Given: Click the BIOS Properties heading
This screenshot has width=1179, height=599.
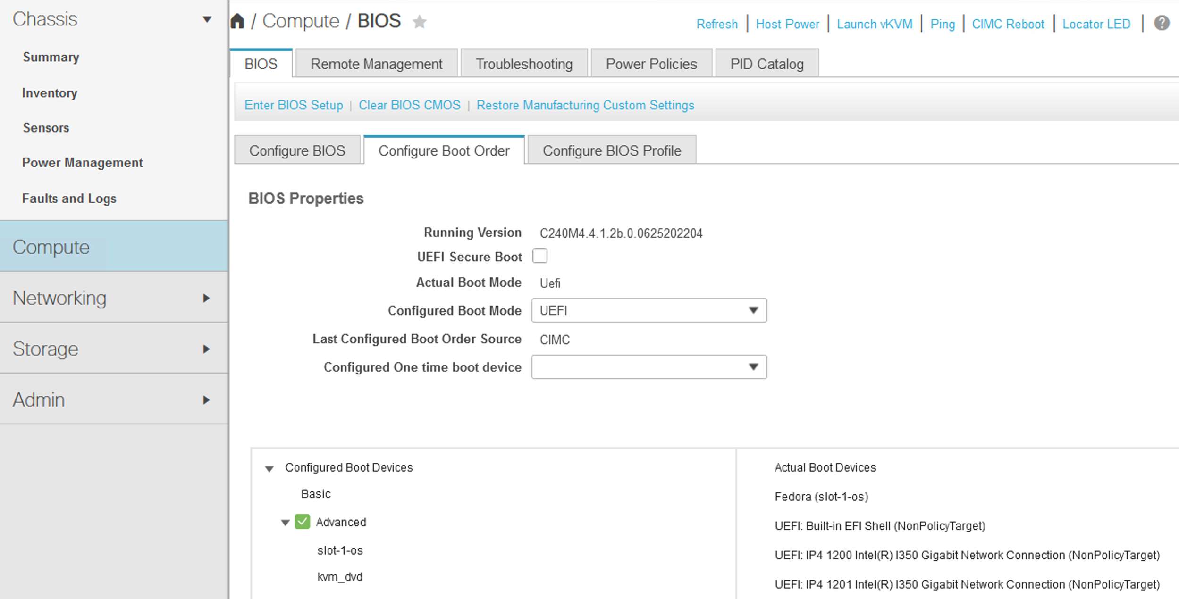Looking at the screenshot, I should click(306, 199).
